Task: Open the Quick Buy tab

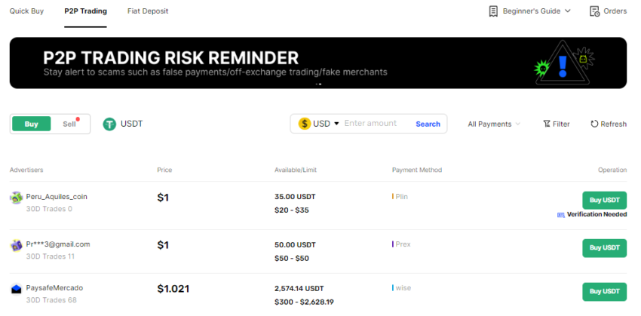Action: coord(26,11)
